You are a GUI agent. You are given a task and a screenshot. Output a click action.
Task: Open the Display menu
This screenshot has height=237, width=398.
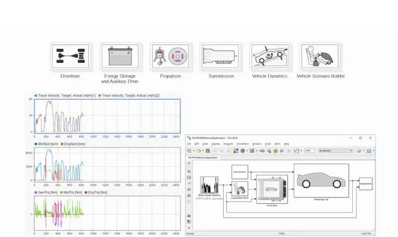[216, 144]
